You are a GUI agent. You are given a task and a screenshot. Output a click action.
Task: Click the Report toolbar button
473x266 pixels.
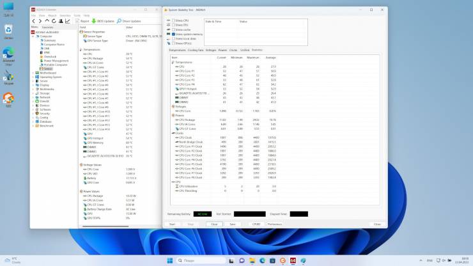tap(82, 21)
